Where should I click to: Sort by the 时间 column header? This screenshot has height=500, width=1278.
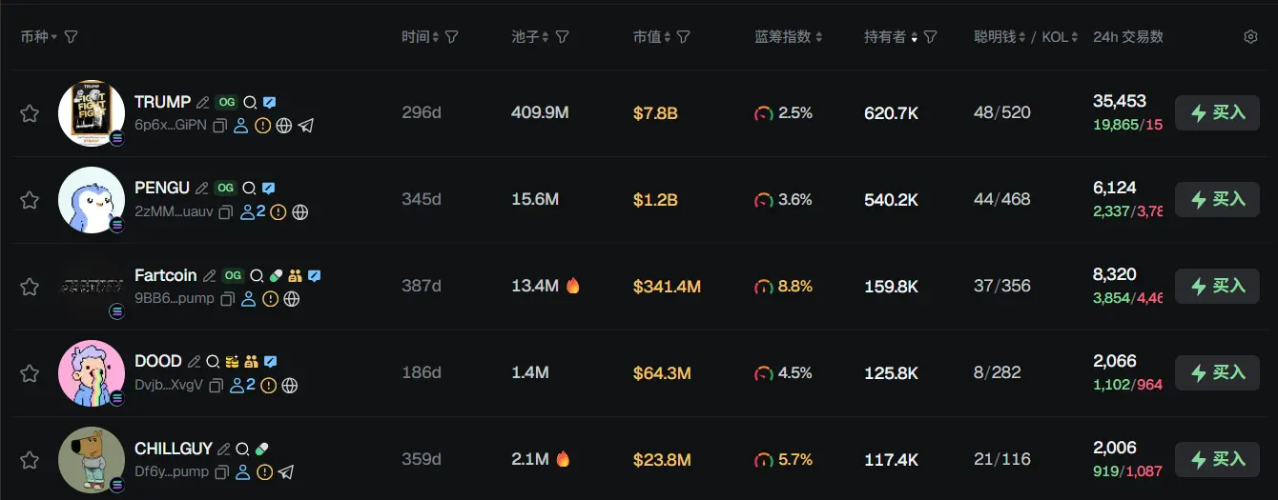(x=421, y=37)
